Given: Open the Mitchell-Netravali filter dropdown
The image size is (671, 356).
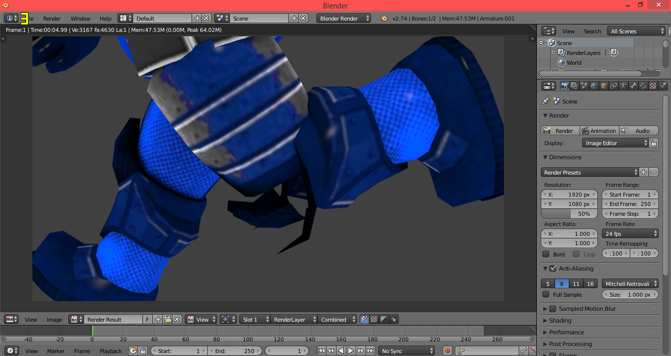Looking at the screenshot, I should click(x=630, y=283).
